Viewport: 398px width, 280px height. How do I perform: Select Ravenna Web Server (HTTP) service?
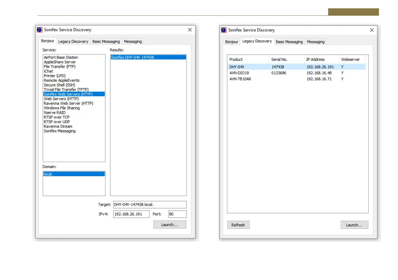(x=68, y=103)
